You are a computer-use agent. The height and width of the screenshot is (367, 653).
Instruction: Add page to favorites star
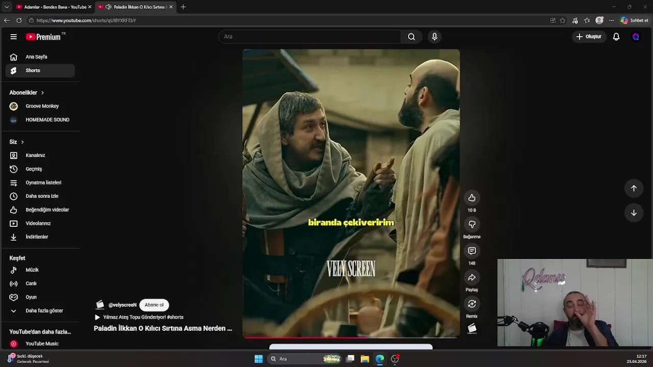(563, 20)
